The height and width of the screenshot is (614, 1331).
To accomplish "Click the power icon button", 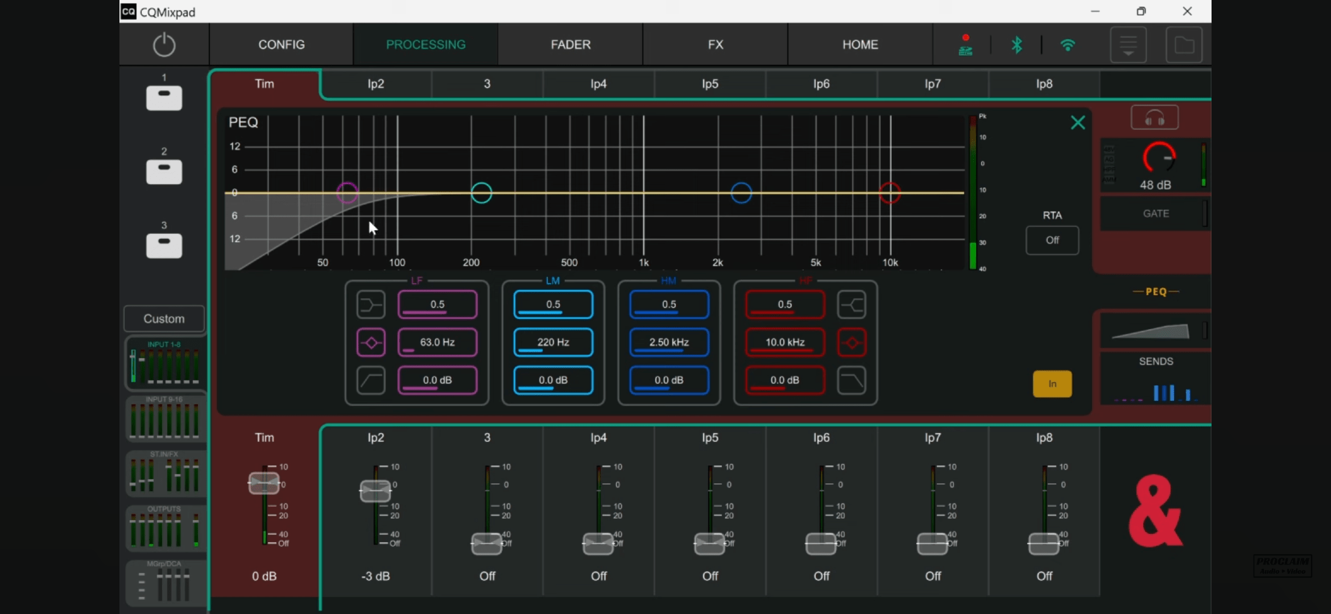I will [164, 44].
